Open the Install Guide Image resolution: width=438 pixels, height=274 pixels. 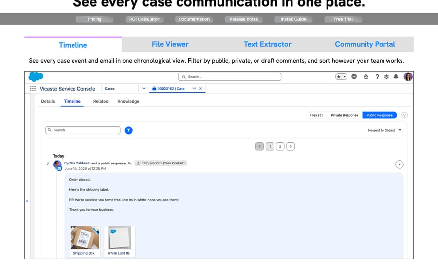click(x=293, y=19)
